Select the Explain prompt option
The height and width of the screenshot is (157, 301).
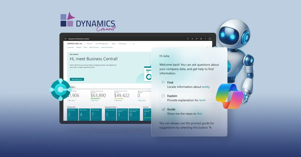point(189,98)
